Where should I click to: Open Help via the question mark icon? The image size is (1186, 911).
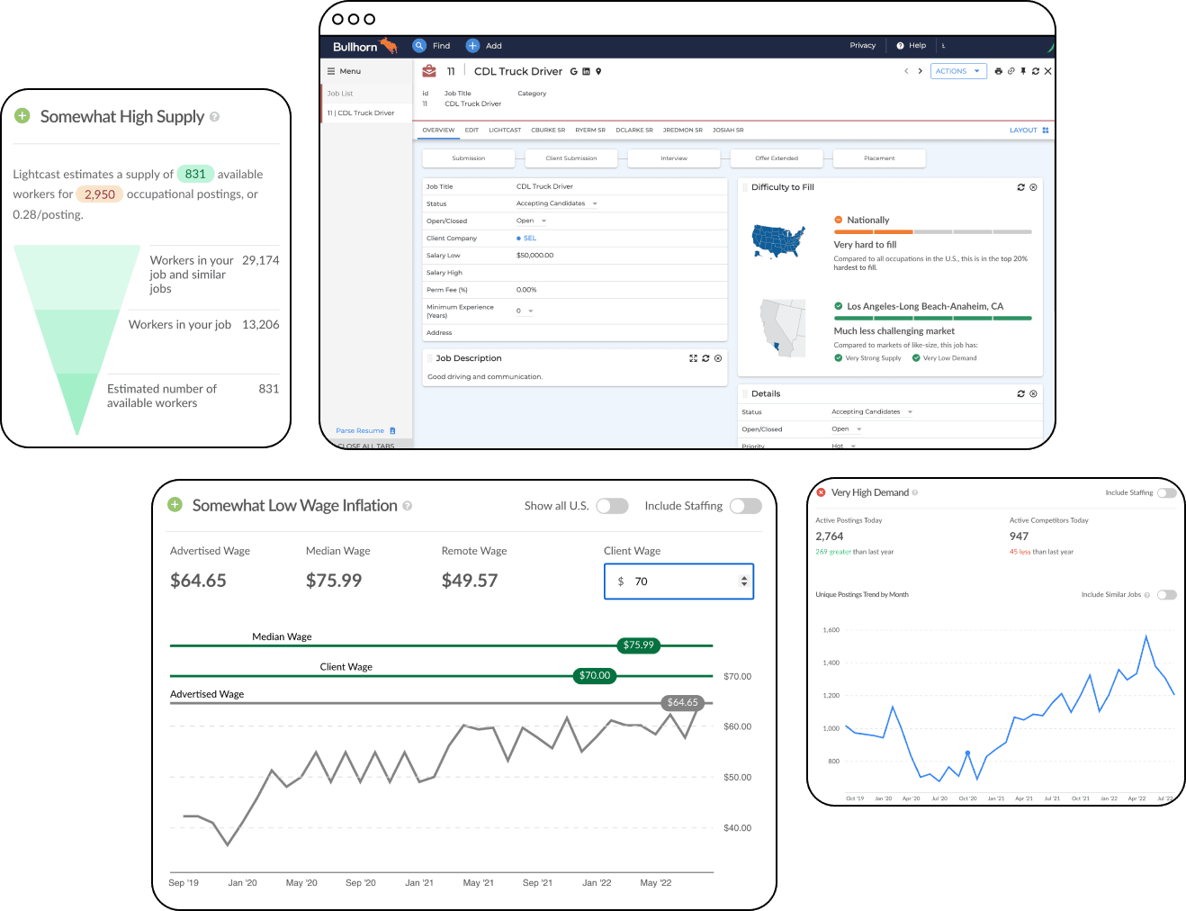click(x=900, y=46)
